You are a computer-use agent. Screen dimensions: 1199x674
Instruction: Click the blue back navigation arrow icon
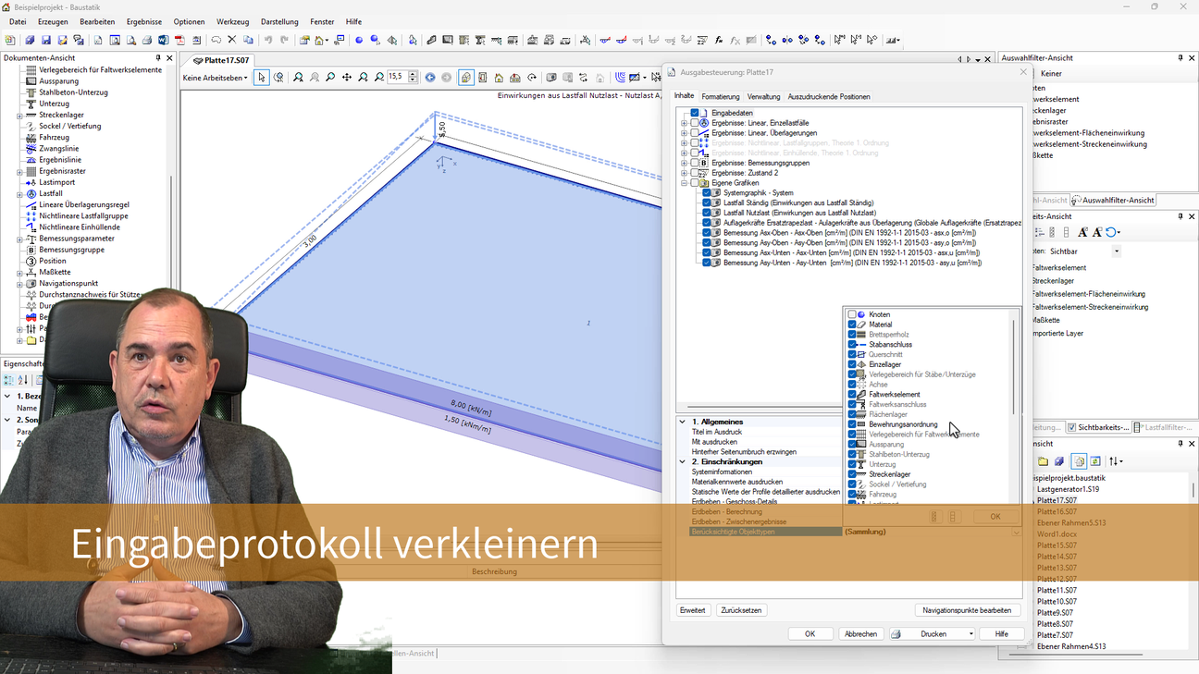pyautogui.click(x=430, y=78)
